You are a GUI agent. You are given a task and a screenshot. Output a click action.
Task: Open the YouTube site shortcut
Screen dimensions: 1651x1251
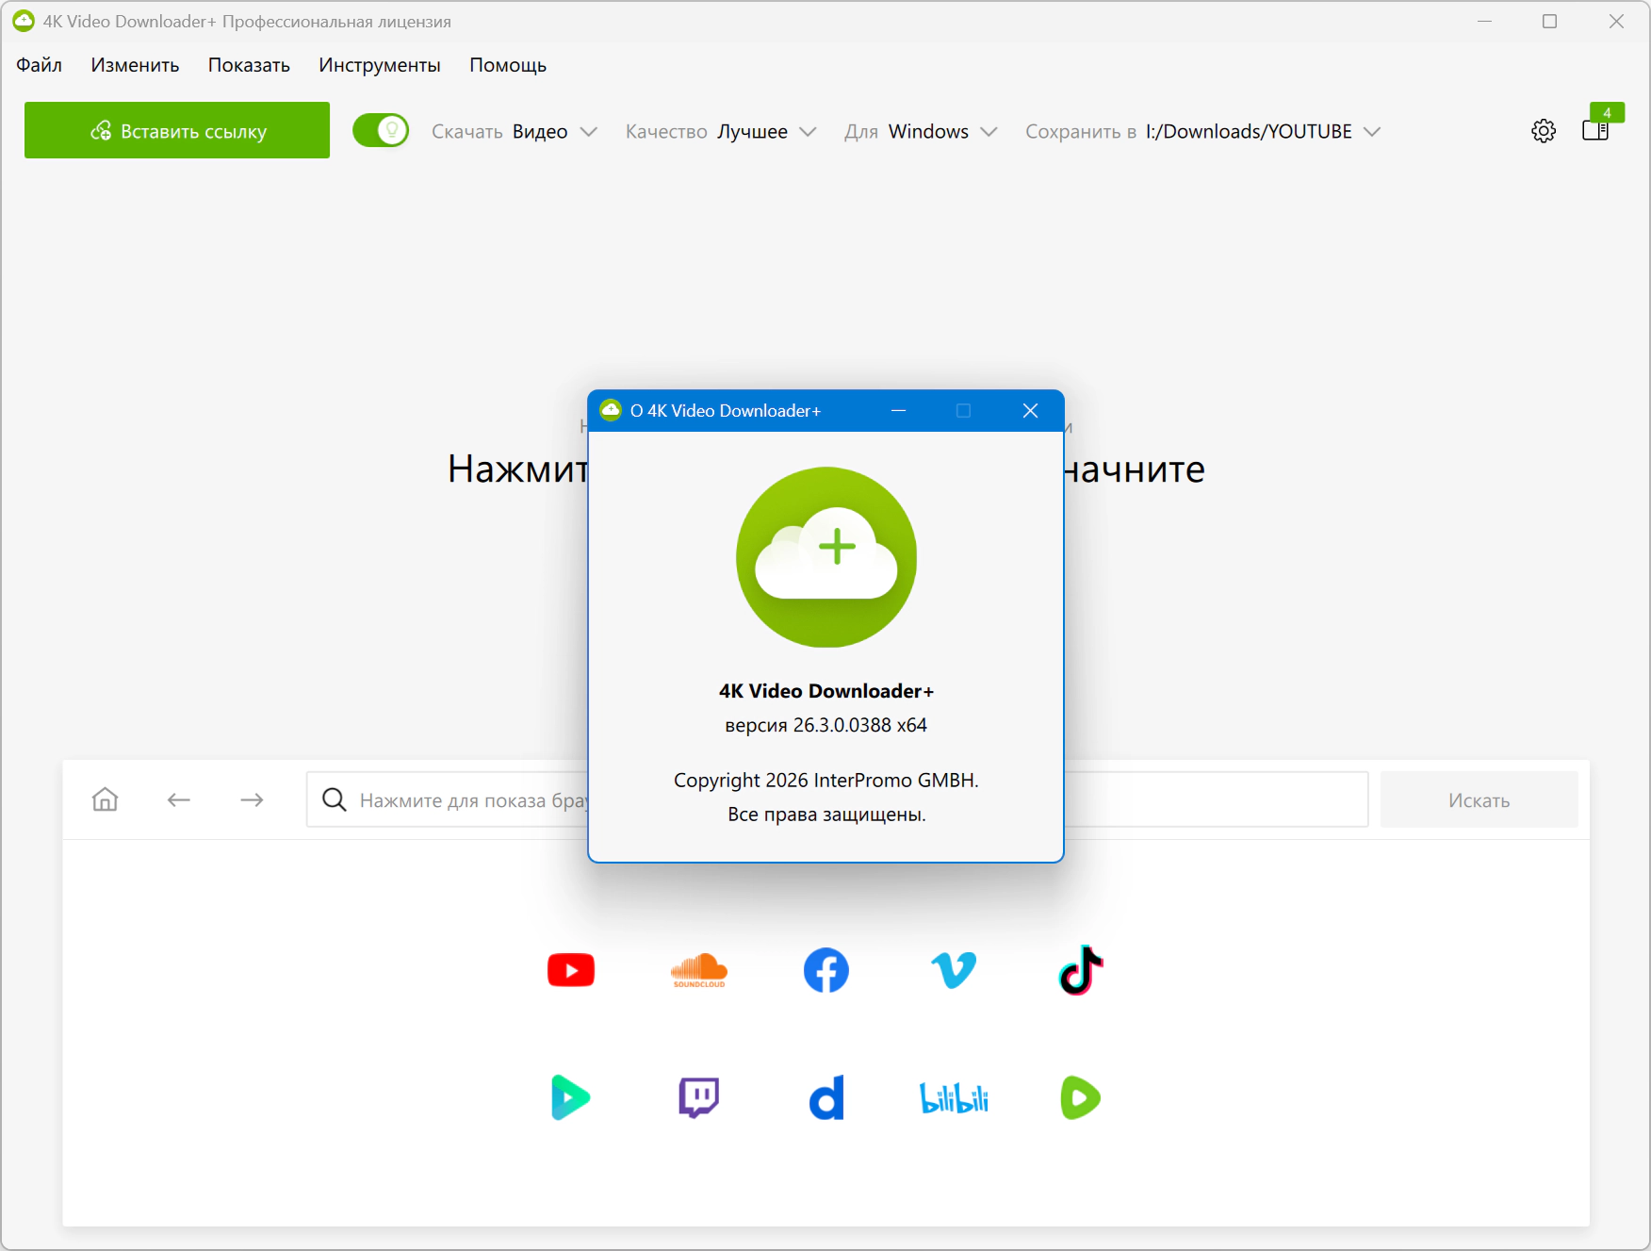click(x=571, y=970)
